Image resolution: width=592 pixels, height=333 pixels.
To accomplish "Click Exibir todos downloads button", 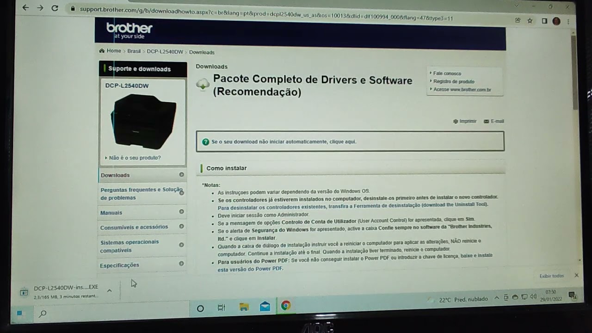I will pyautogui.click(x=552, y=276).
